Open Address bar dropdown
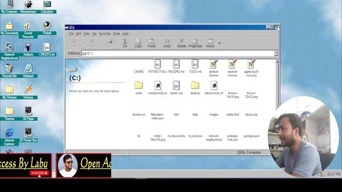This screenshot has width=342, height=192. coord(276,53)
